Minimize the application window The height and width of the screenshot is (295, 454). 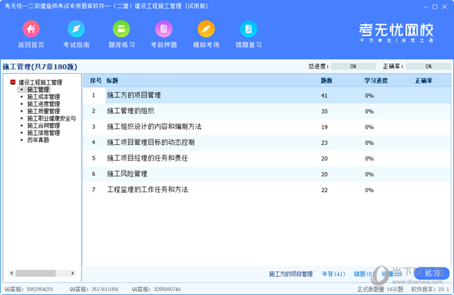(425, 7)
